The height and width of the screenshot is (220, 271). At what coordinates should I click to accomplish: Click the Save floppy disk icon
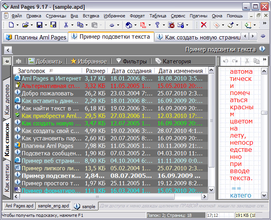[39, 25]
